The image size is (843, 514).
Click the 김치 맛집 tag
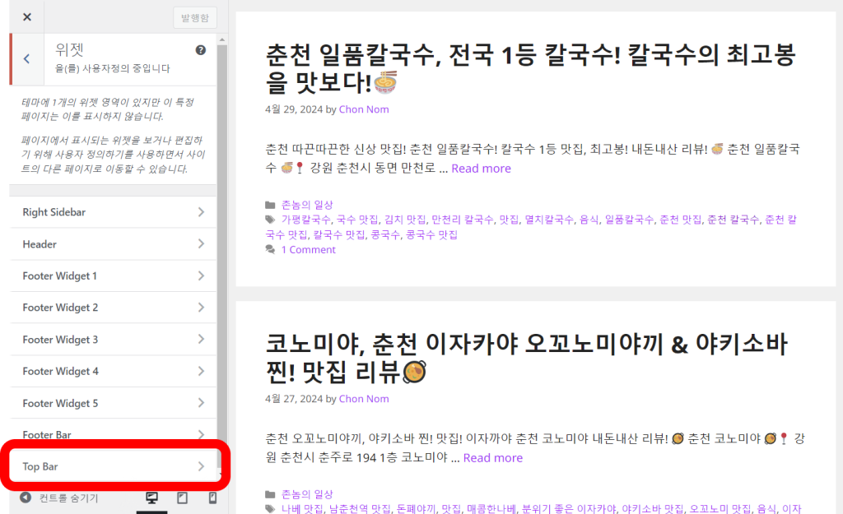click(405, 219)
